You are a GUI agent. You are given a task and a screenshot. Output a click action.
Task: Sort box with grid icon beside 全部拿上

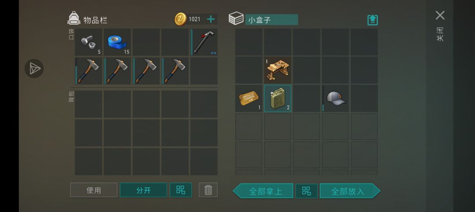(306, 191)
